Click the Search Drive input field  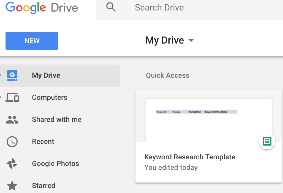159,7
